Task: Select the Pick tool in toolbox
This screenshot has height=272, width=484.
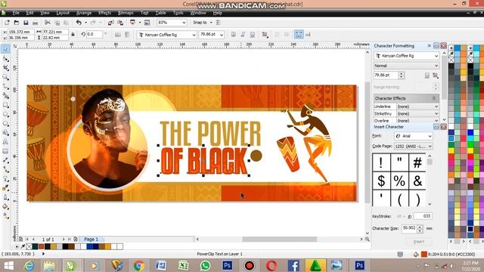Action: [x=5, y=48]
